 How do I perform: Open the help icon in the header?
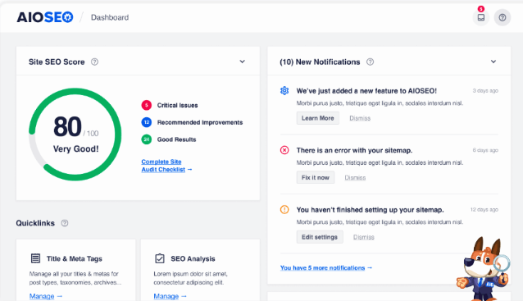(x=502, y=17)
